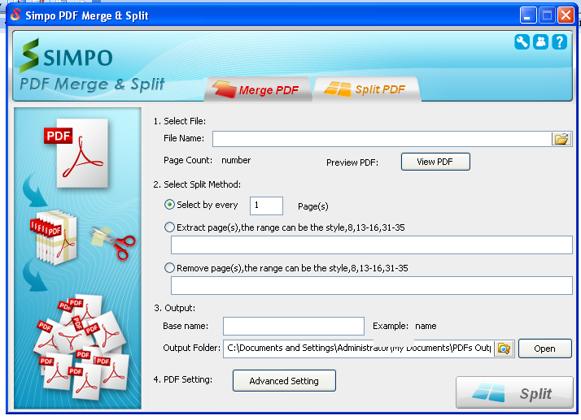581x420 pixels.
Task: Choose Remove page(s) radio option
Action: (x=169, y=268)
